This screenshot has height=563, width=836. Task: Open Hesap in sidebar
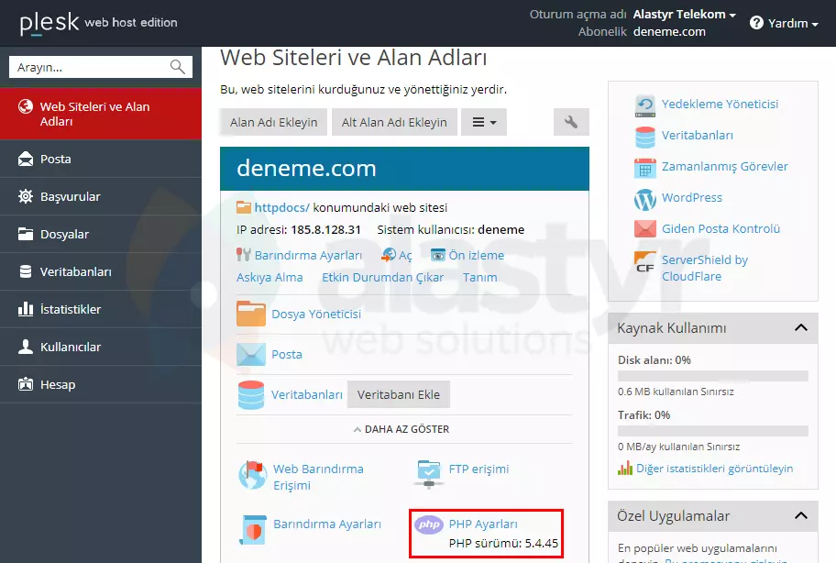[101, 384]
